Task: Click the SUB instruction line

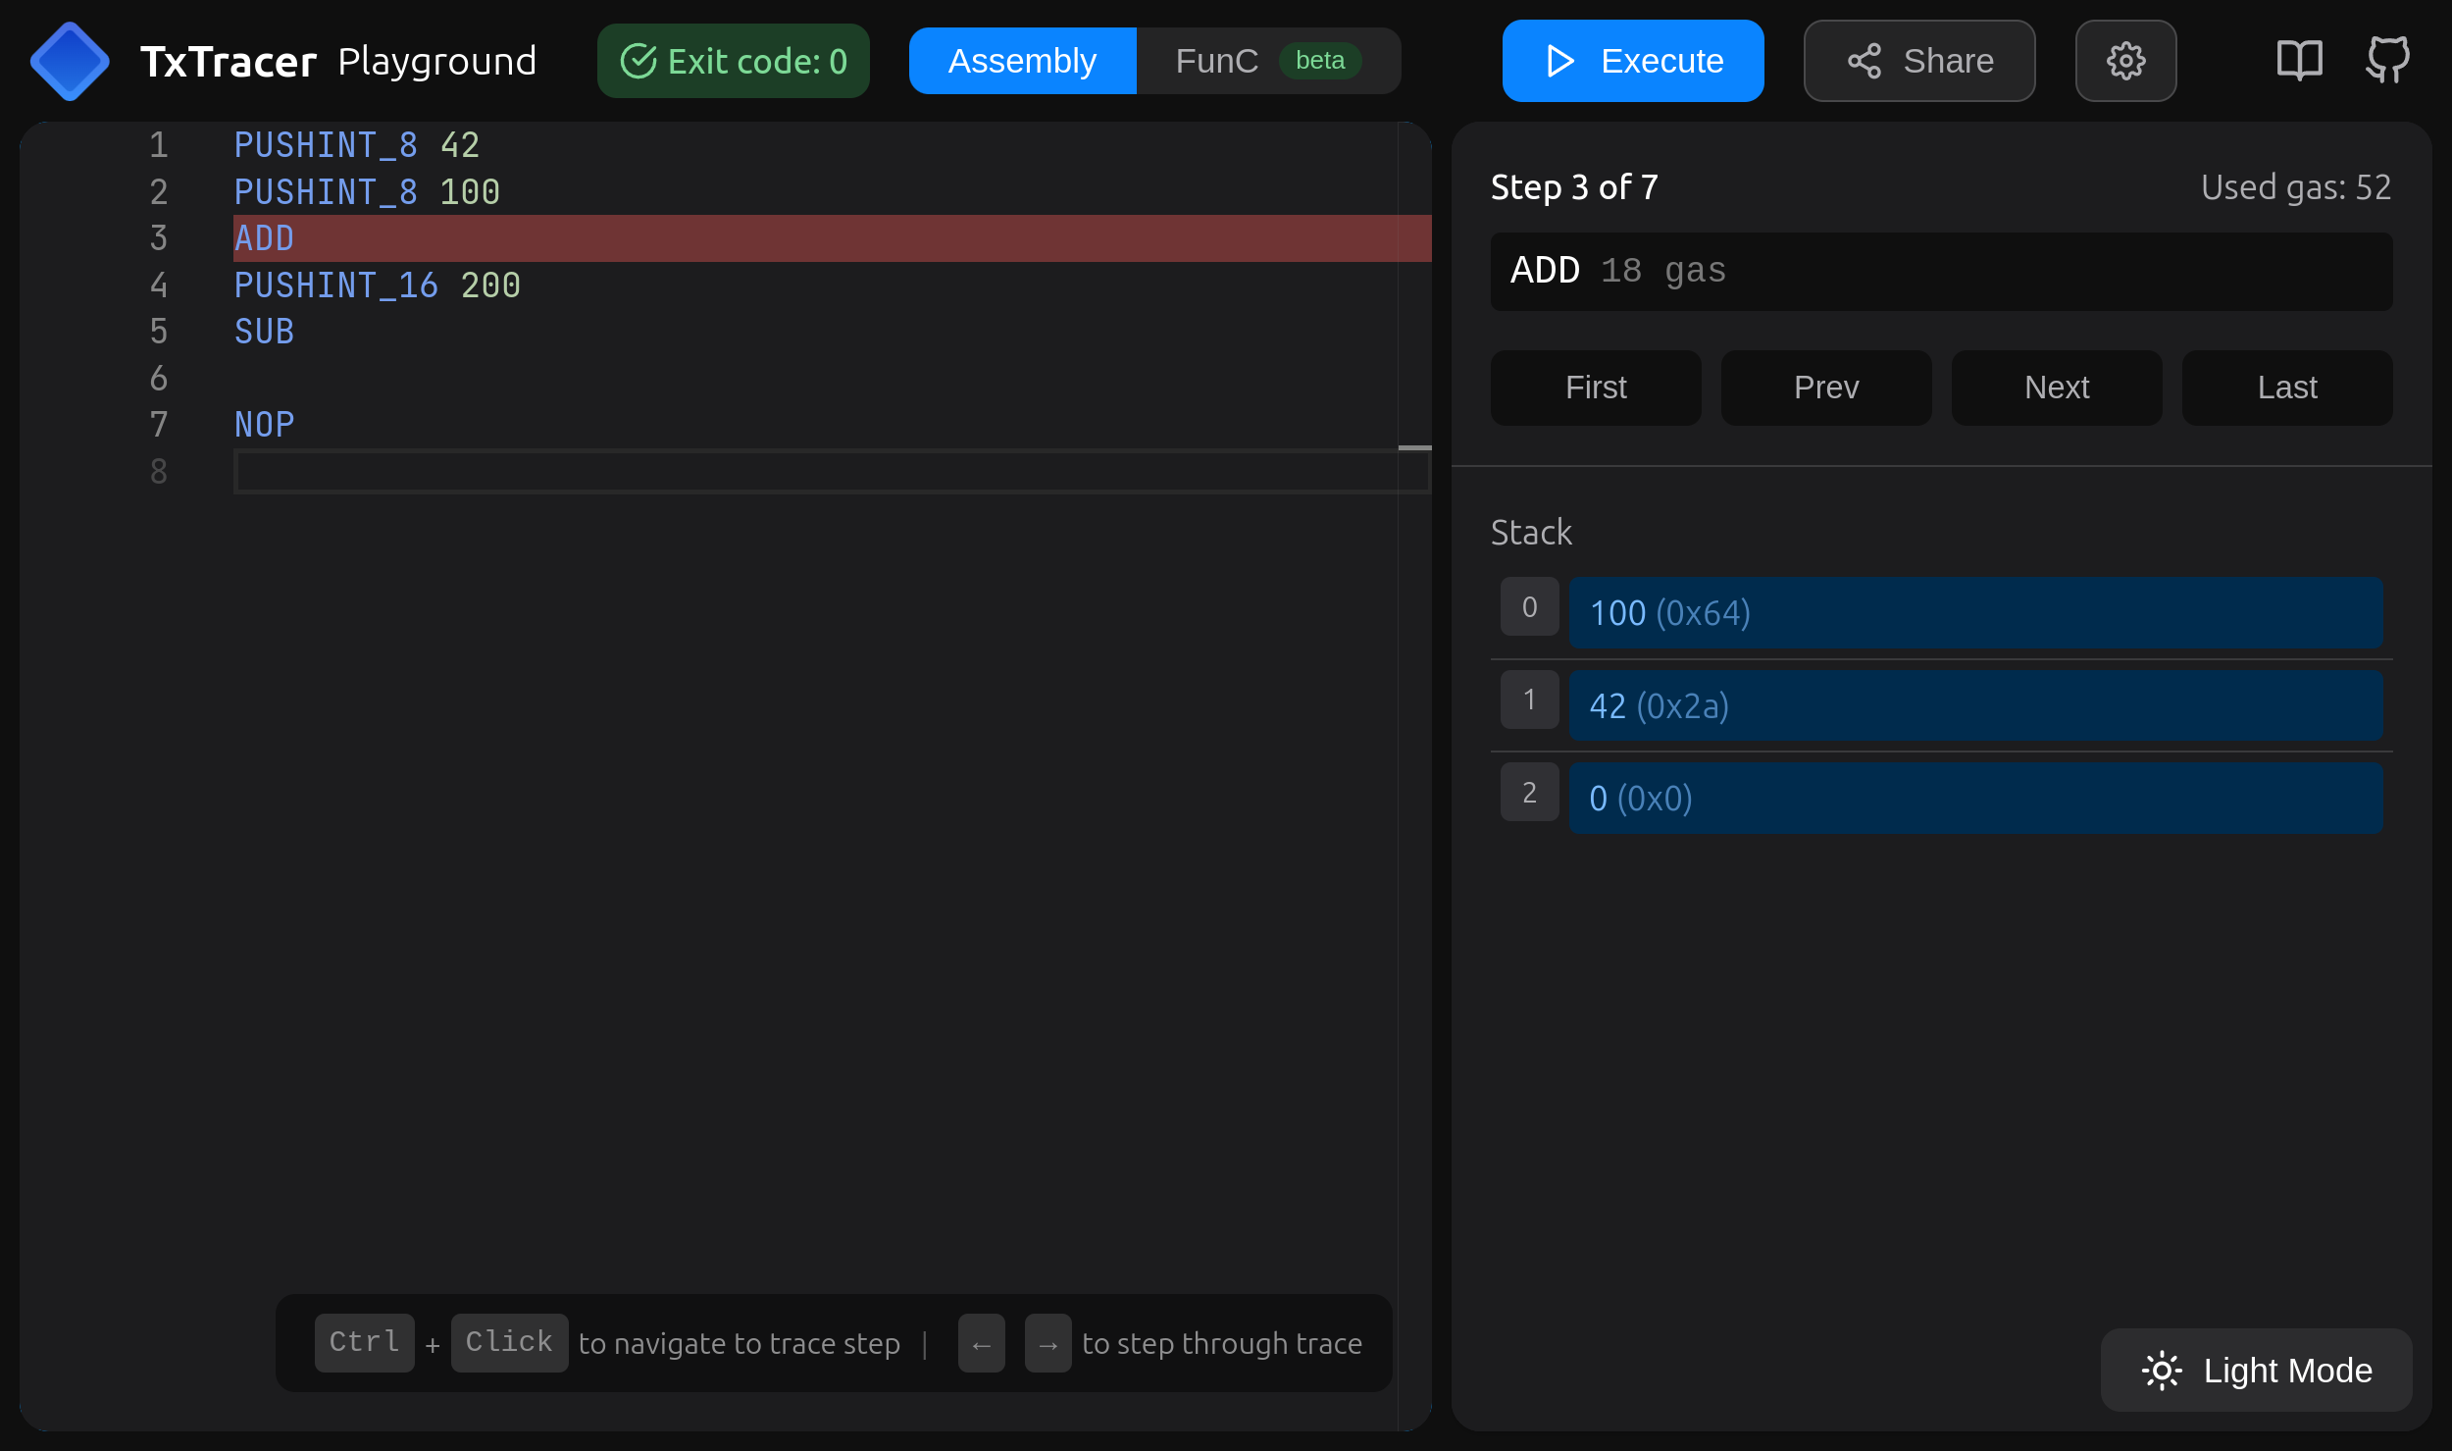Action: click(x=264, y=332)
